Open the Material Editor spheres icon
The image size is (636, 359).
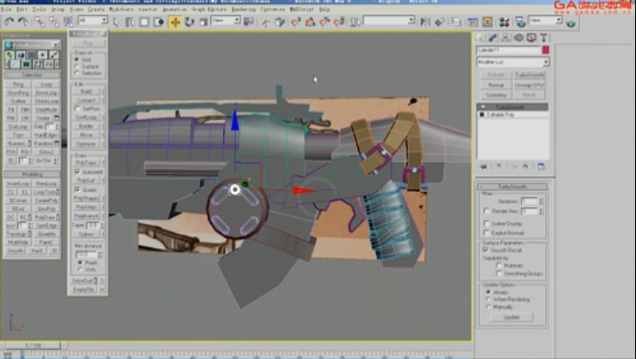click(504, 22)
